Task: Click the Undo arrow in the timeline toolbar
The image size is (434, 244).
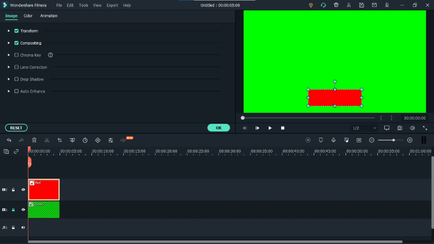Action: 9,141
